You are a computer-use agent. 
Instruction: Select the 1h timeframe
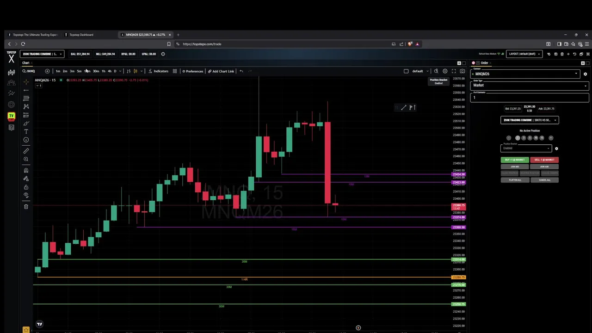point(104,71)
